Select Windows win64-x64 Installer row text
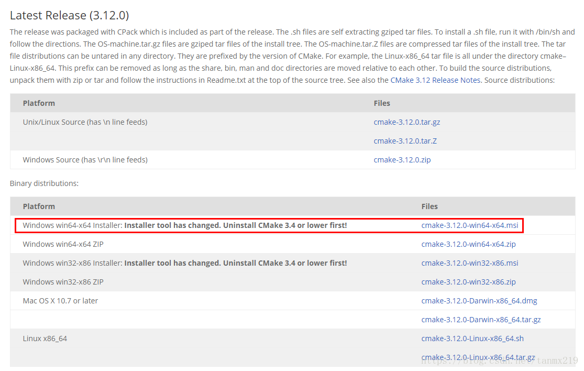The image size is (584, 371). click(185, 225)
